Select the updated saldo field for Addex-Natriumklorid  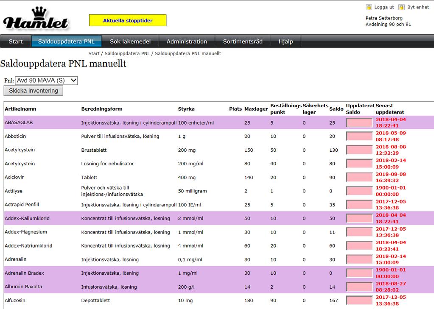(359, 246)
